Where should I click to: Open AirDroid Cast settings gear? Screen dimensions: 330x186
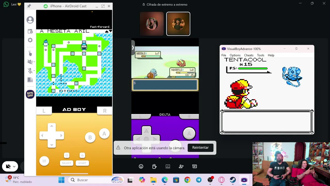pyautogui.click(x=30, y=40)
